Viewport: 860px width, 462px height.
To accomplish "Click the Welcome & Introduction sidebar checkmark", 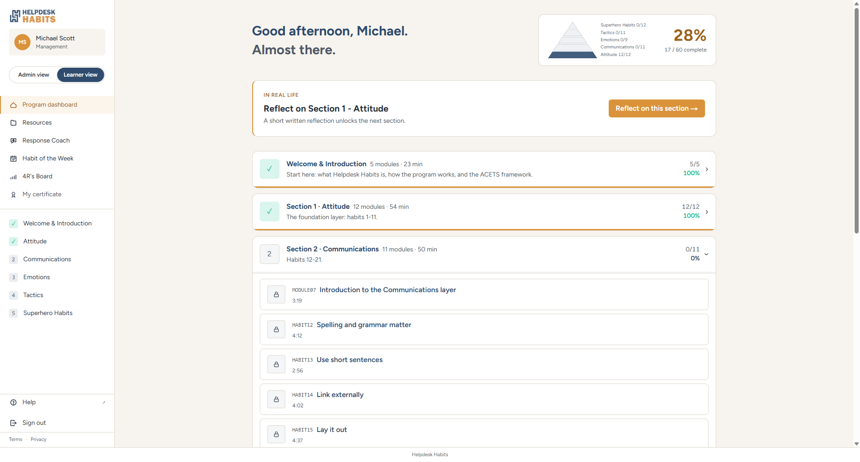I will pyautogui.click(x=13, y=224).
